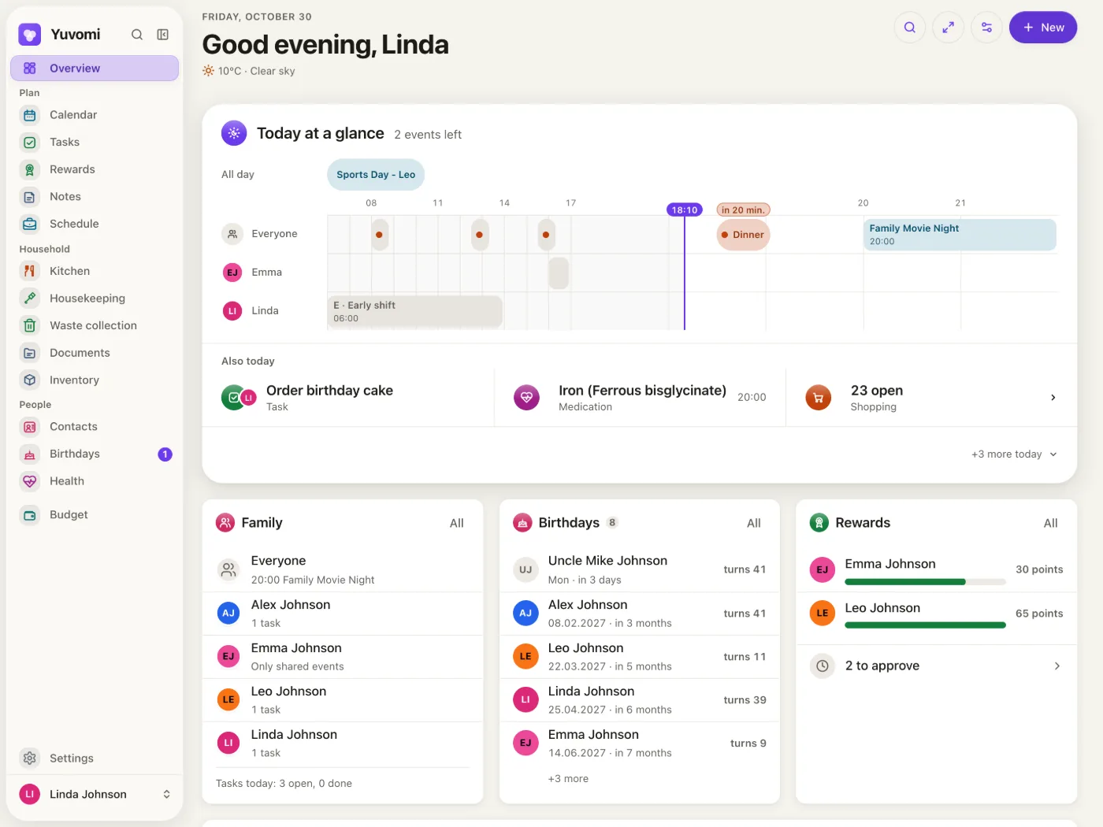Image resolution: width=1103 pixels, height=827 pixels.
Task: Open the 2 to approve row chevron
Action: click(1057, 666)
